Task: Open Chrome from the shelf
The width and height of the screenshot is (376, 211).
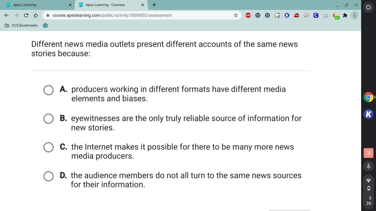Action: (368, 97)
